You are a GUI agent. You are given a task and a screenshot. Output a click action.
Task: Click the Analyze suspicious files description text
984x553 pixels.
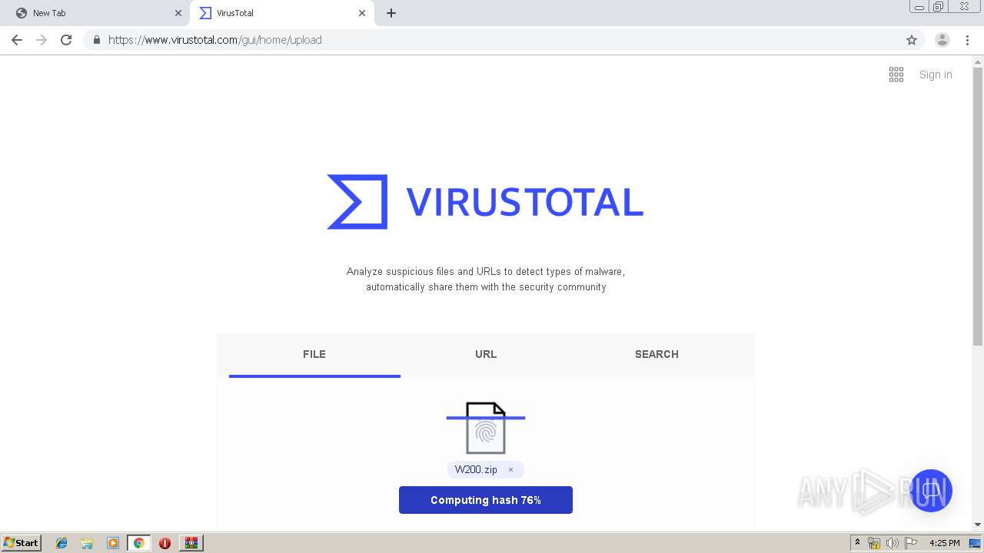click(x=486, y=280)
